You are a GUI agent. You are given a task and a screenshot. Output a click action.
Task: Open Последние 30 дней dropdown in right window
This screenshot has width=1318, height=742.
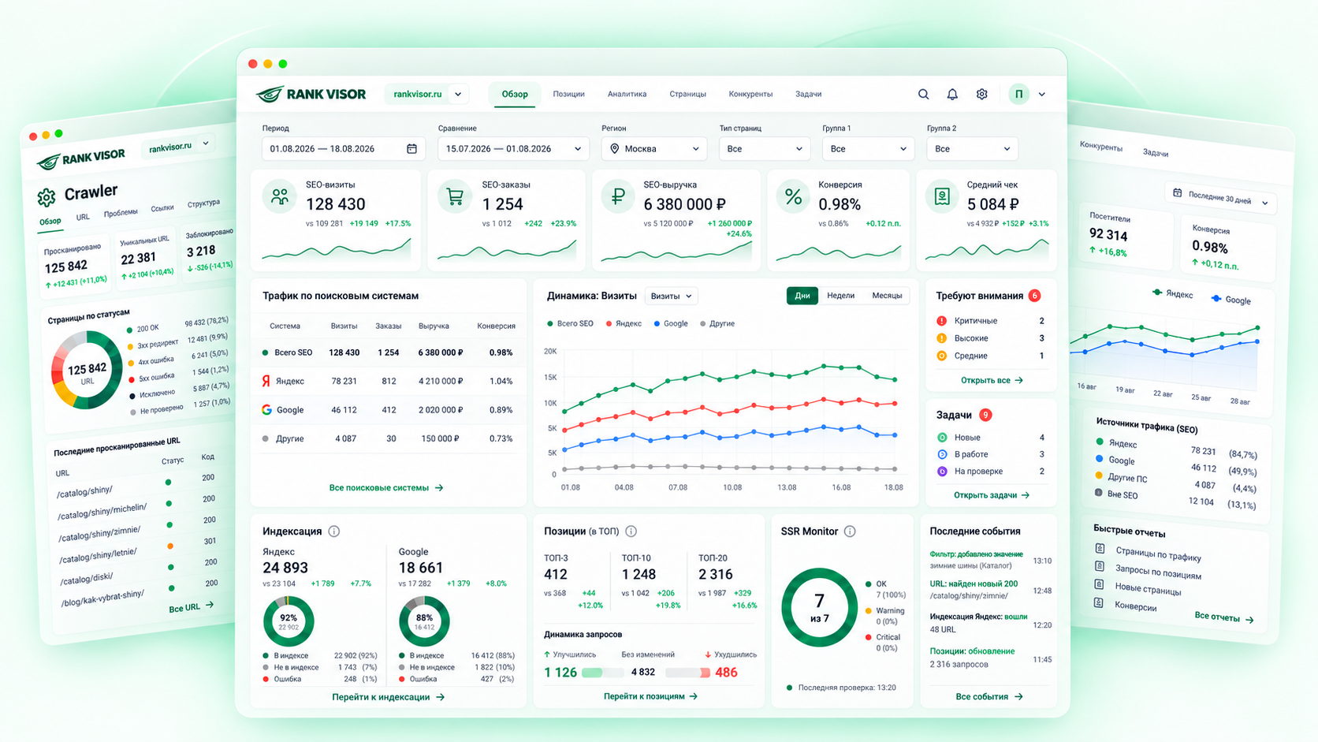(1221, 198)
